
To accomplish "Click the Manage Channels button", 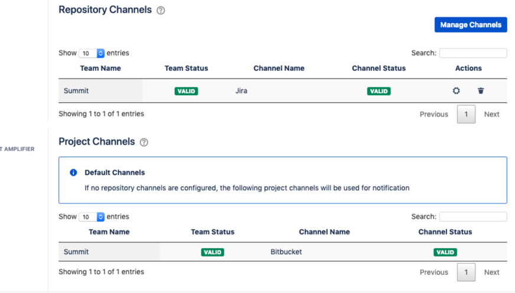I will click(x=470, y=25).
